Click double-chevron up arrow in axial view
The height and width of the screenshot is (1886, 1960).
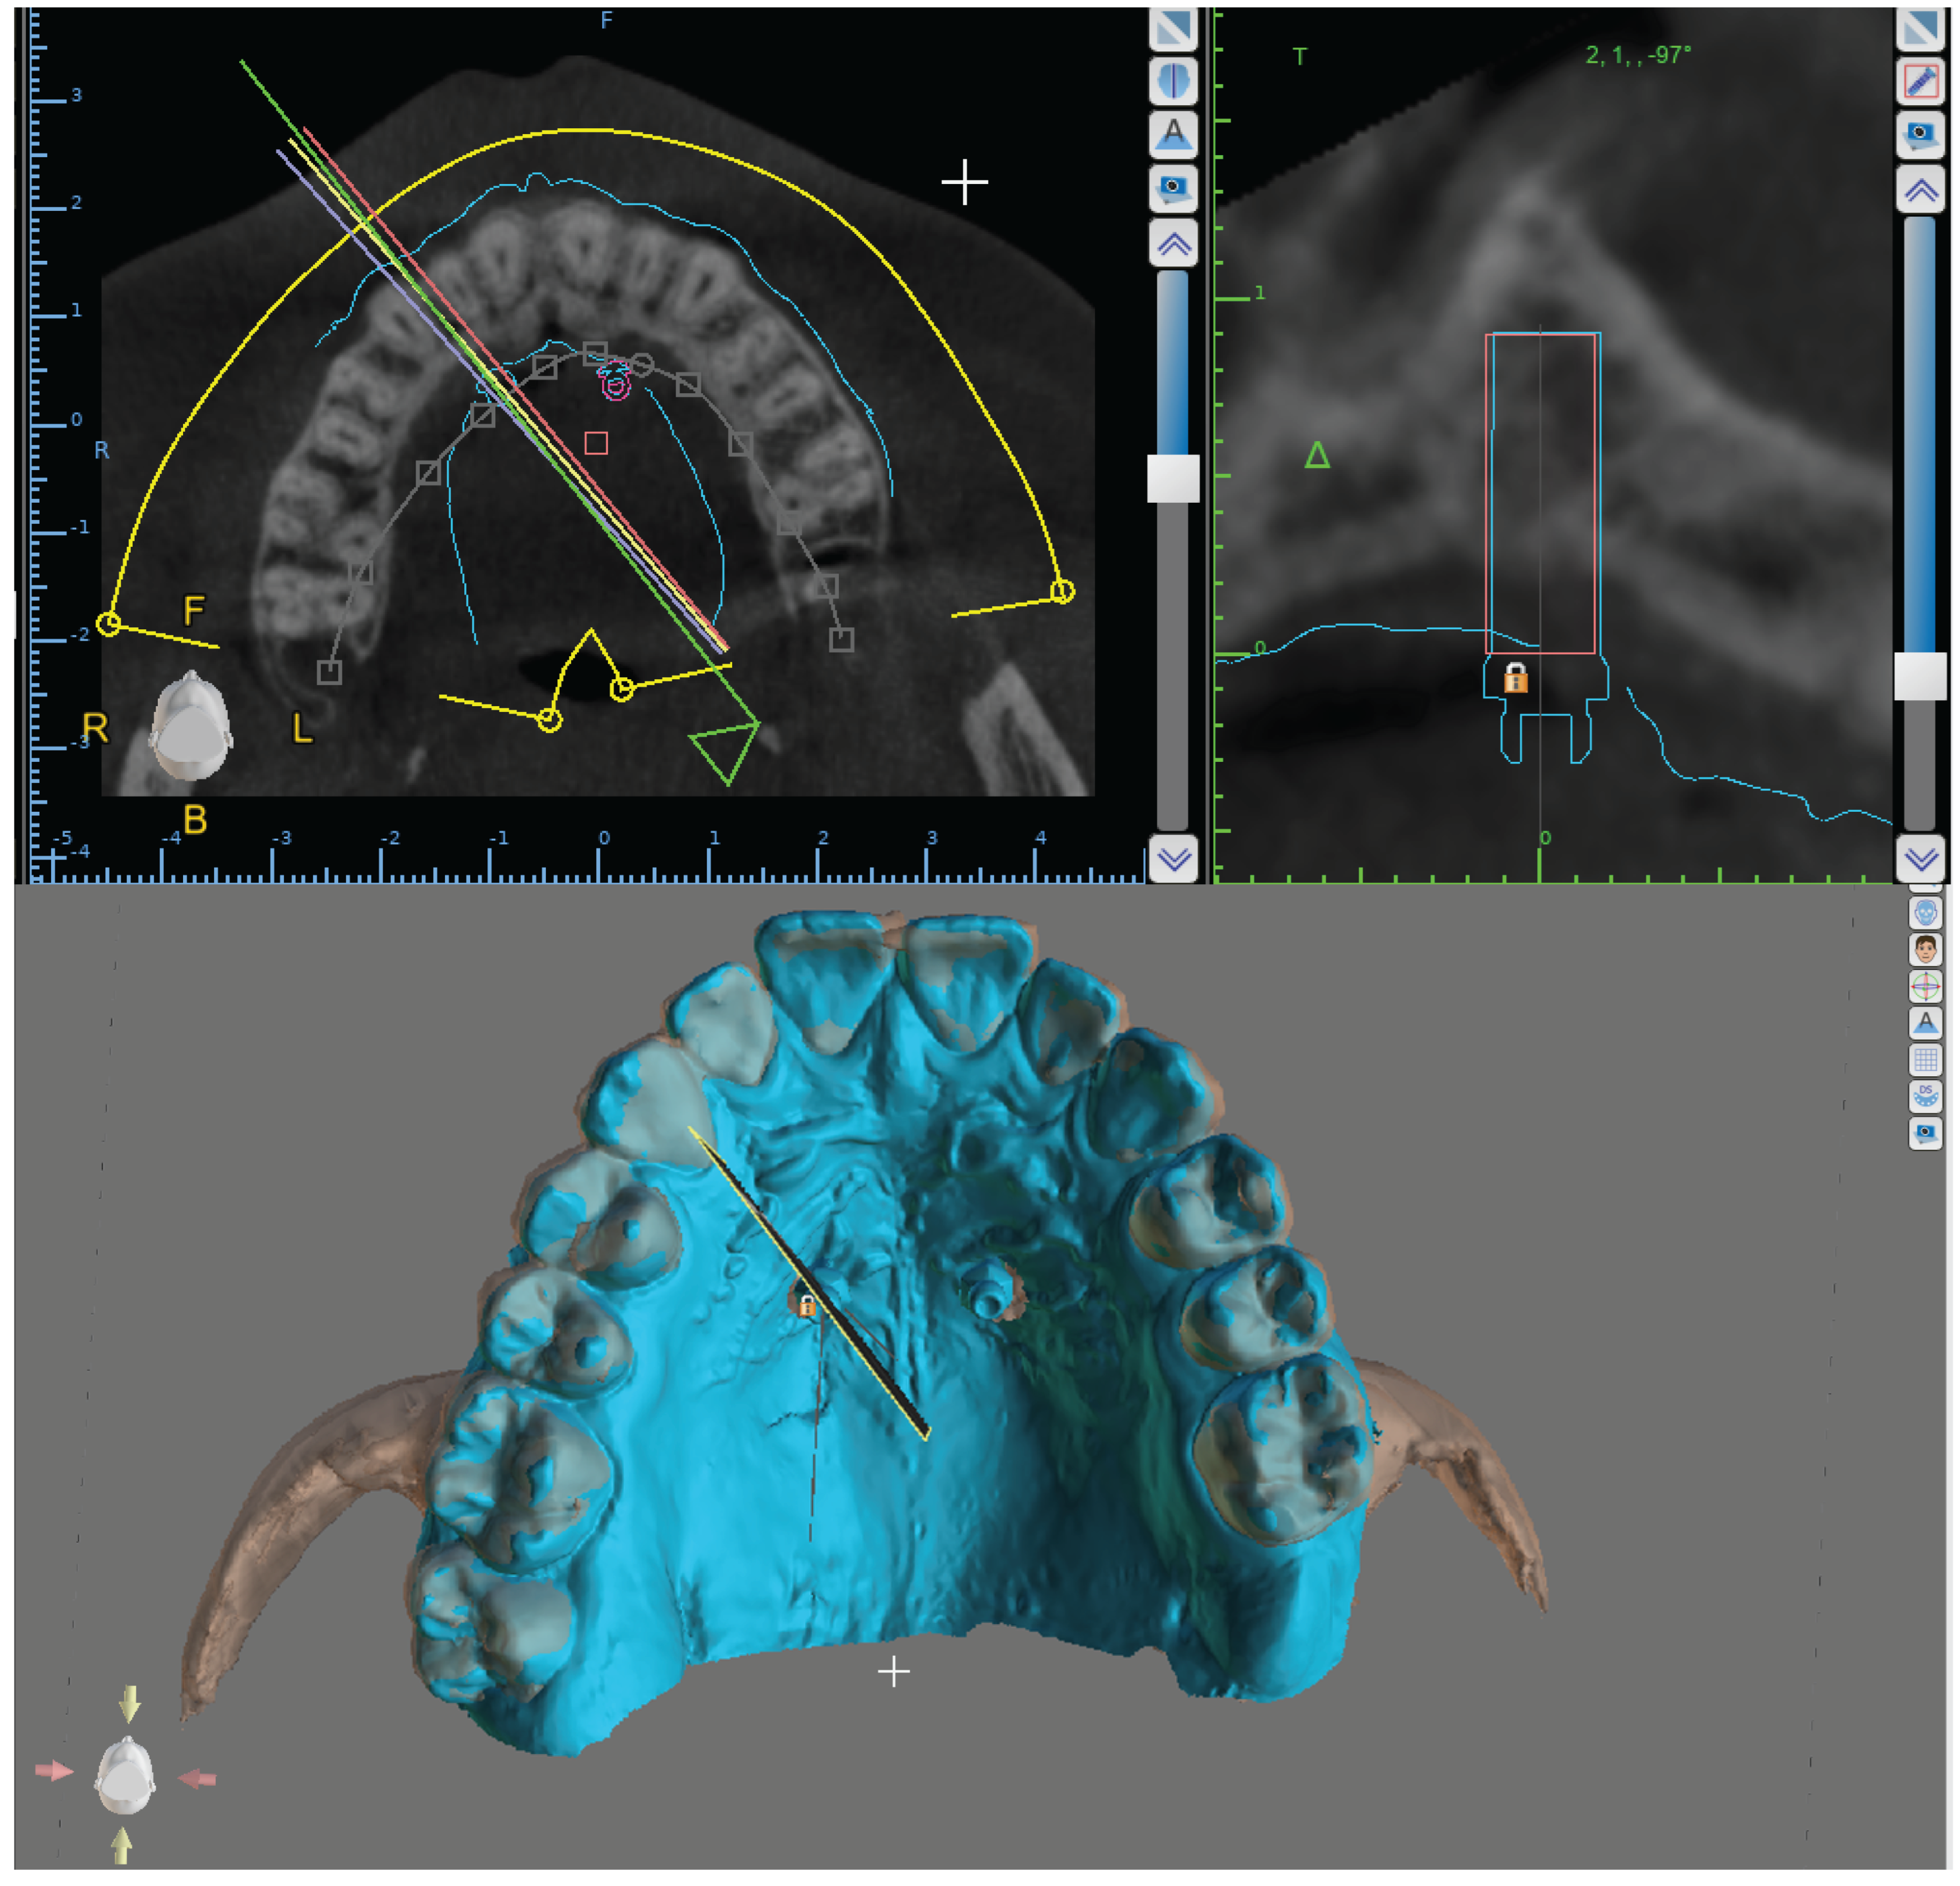click(1173, 243)
